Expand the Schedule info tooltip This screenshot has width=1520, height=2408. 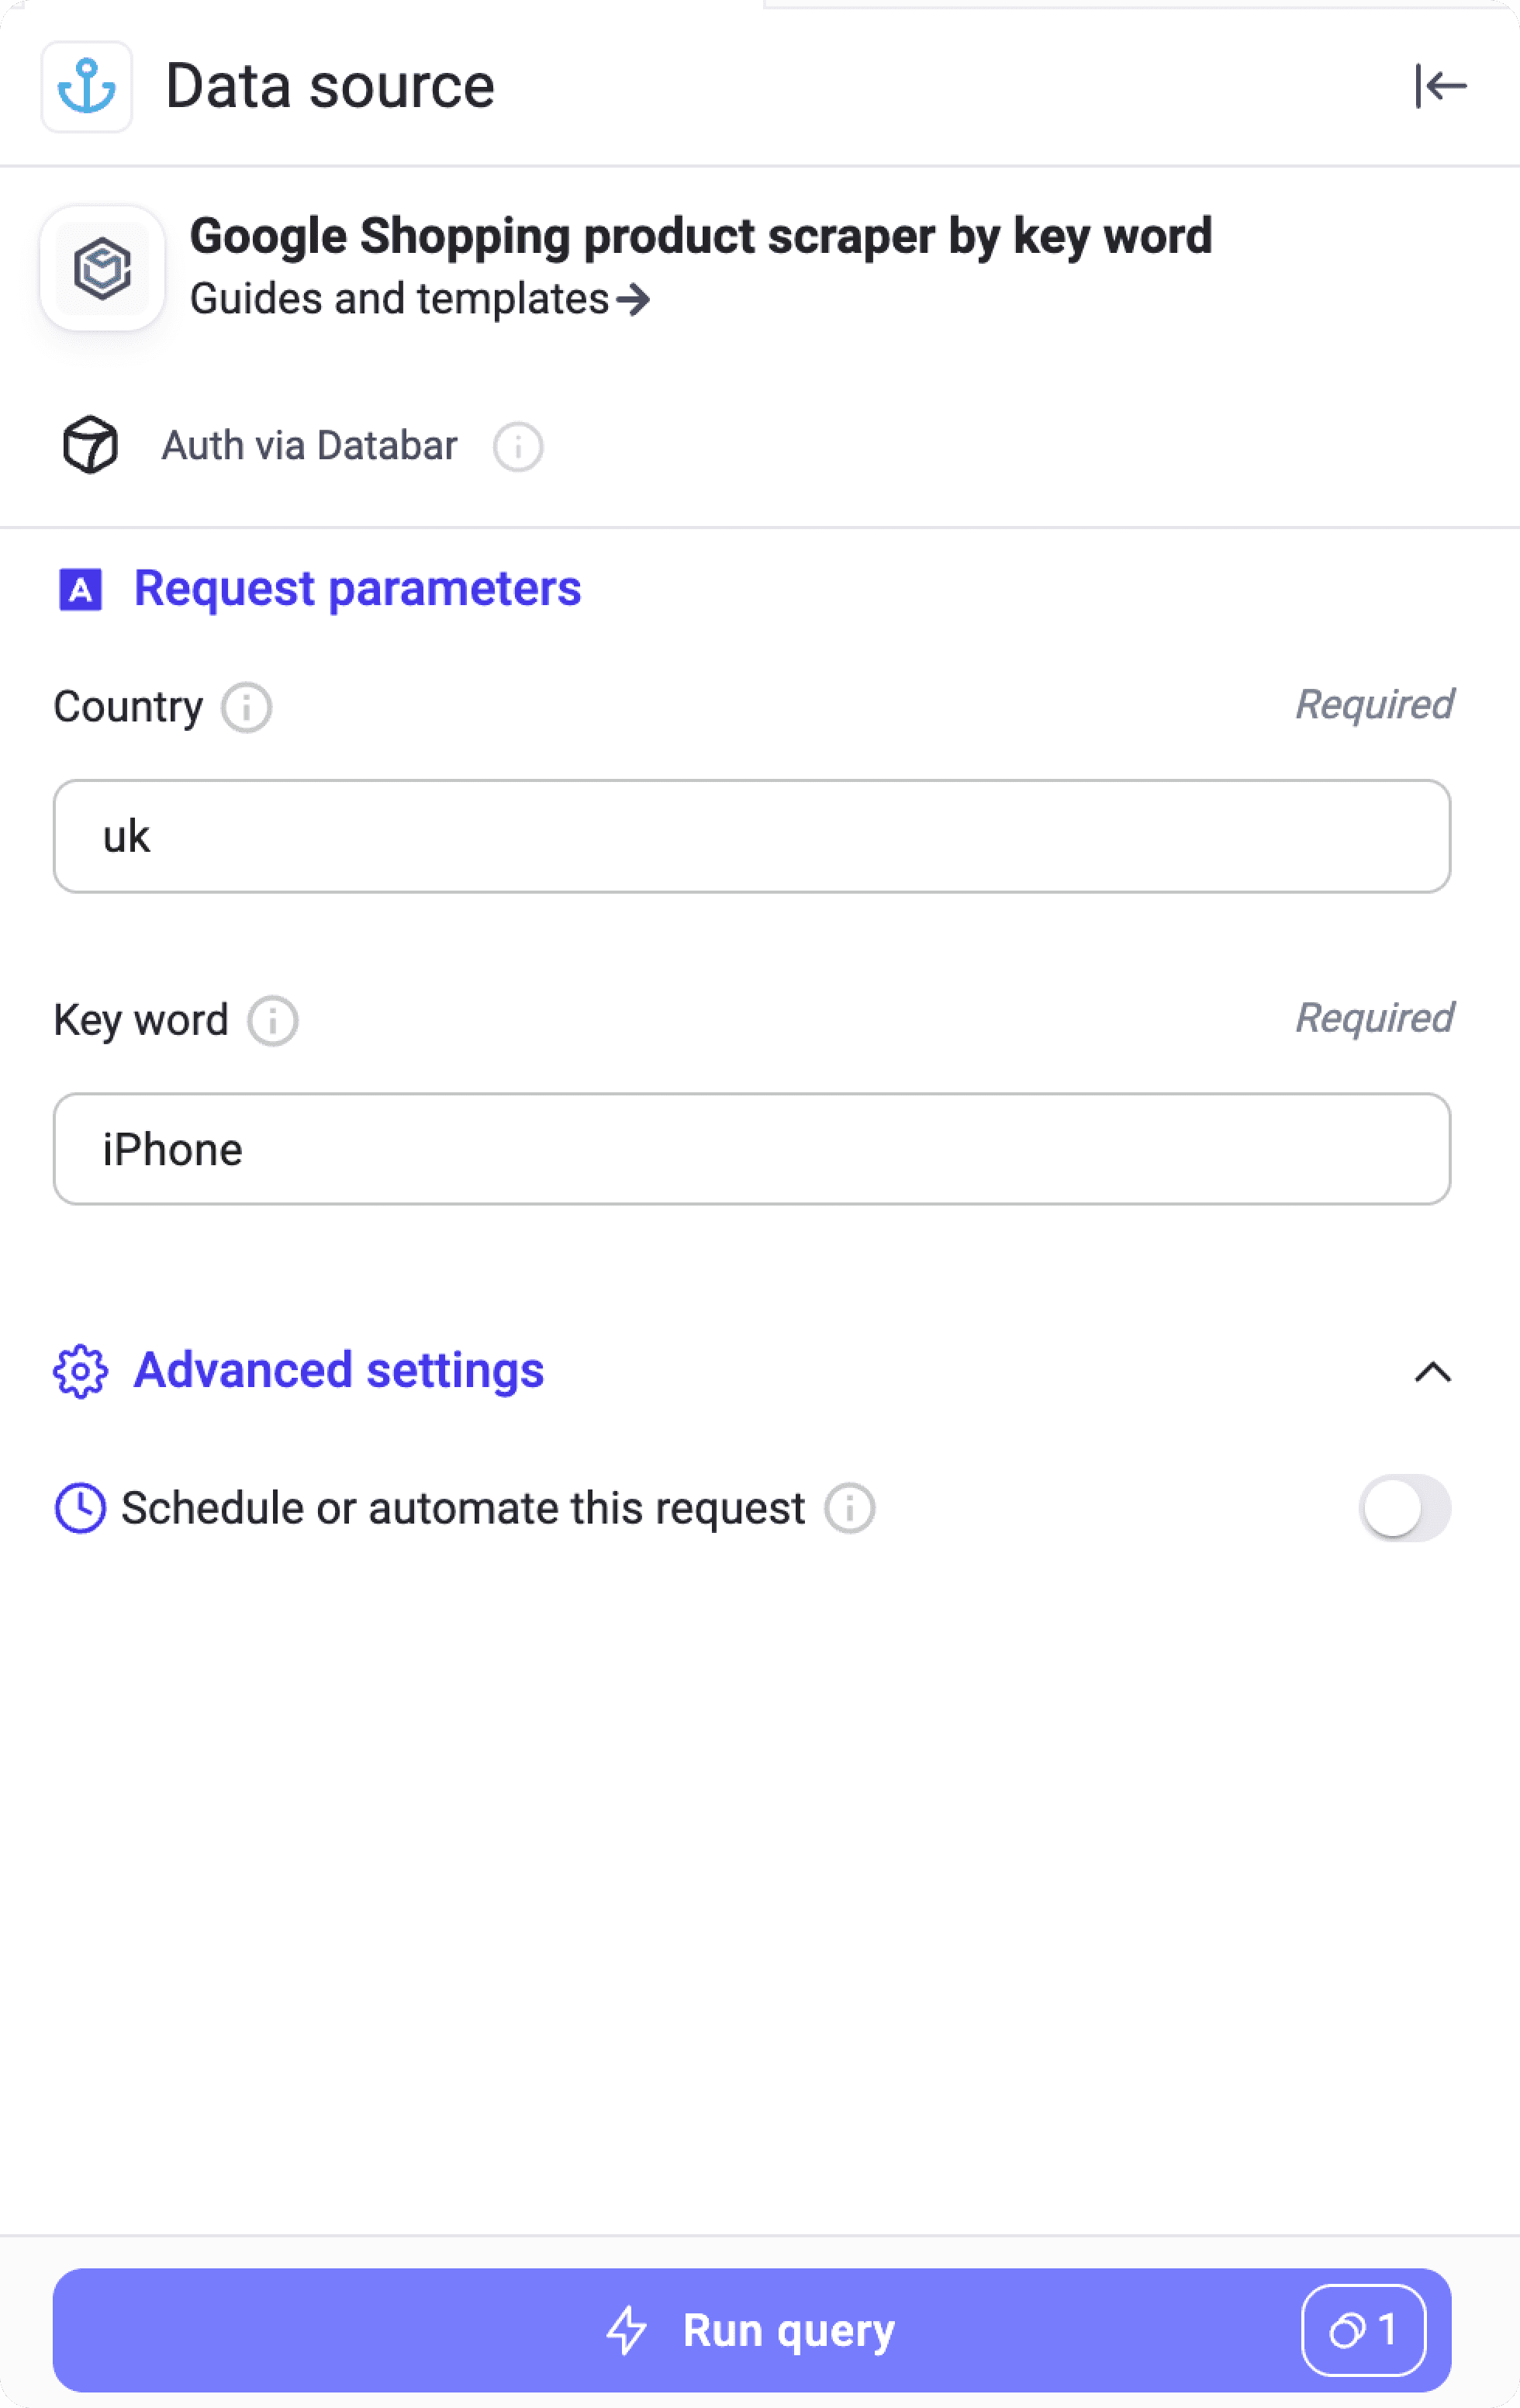(848, 1507)
